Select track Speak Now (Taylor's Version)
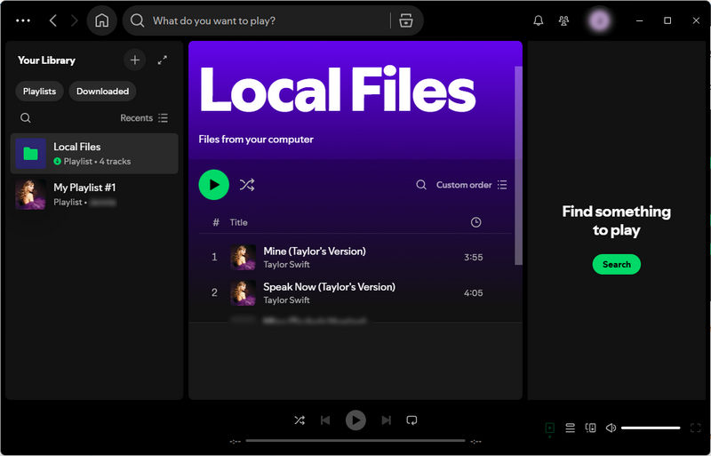The height and width of the screenshot is (456, 711). click(x=355, y=292)
